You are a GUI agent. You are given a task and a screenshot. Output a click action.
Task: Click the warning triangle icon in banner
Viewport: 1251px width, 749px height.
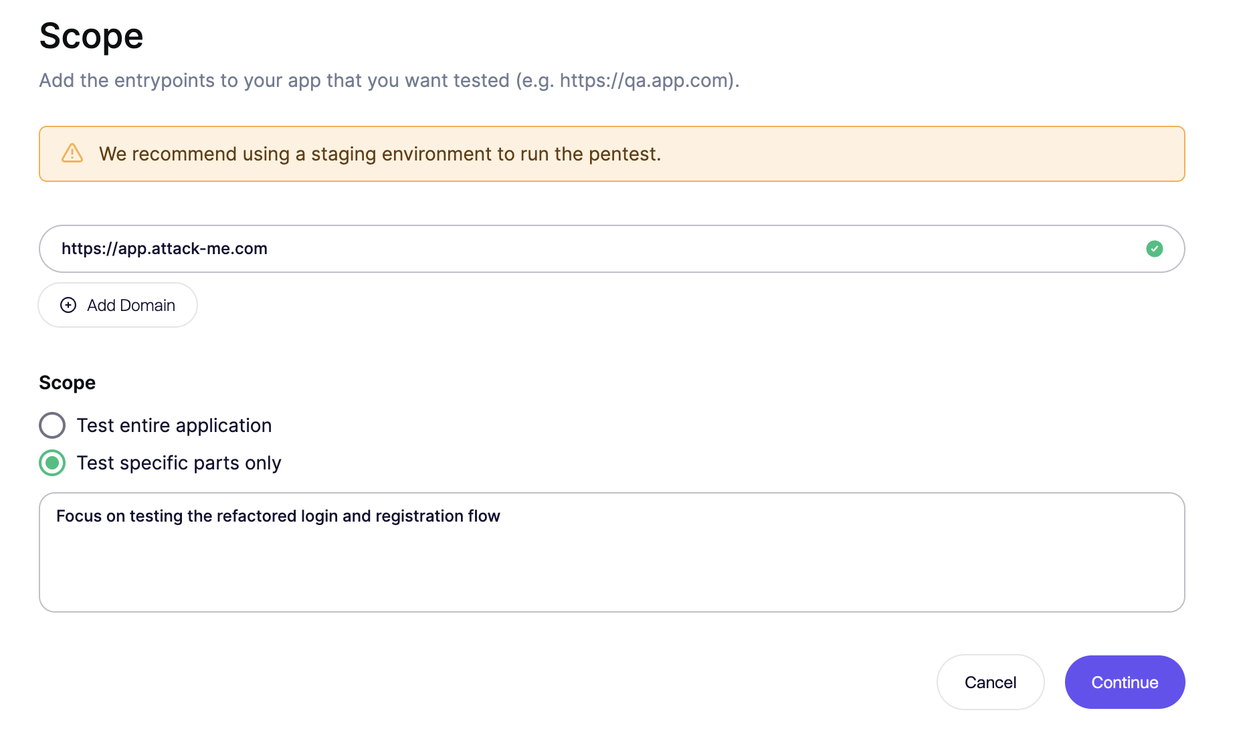click(x=72, y=153)
